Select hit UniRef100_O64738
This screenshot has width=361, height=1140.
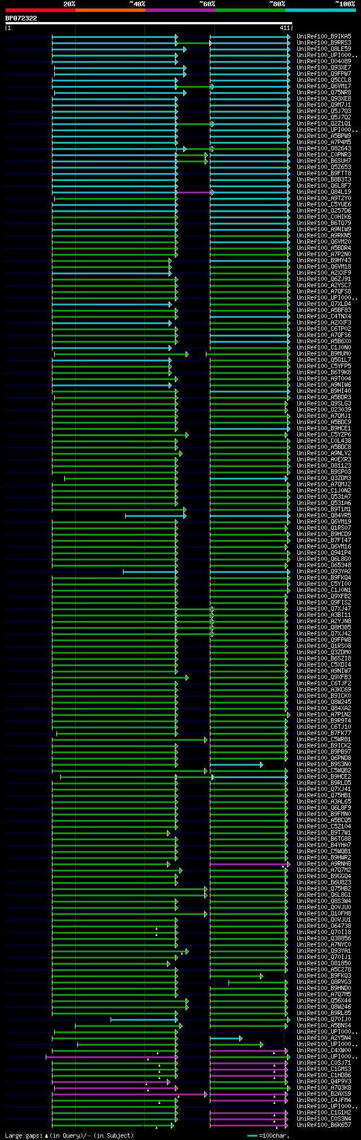[x=324, y=926]
